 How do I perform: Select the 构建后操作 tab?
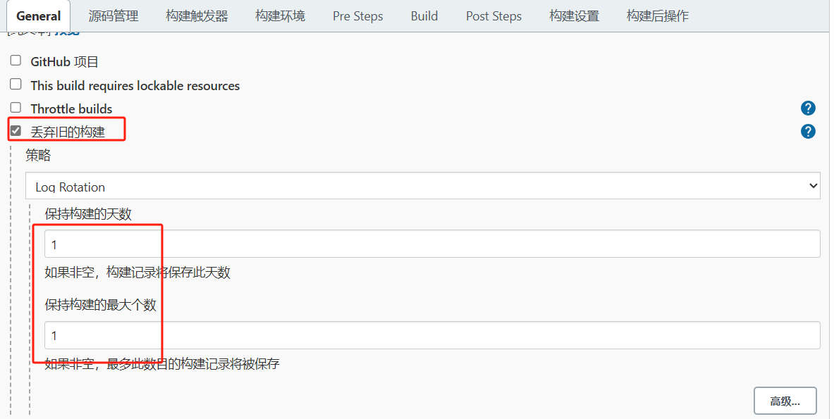658,16
